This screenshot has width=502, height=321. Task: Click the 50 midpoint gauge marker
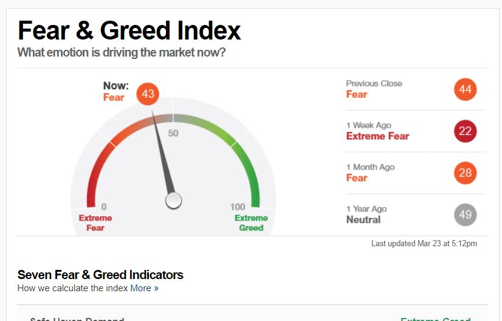[x=173, y=133]
